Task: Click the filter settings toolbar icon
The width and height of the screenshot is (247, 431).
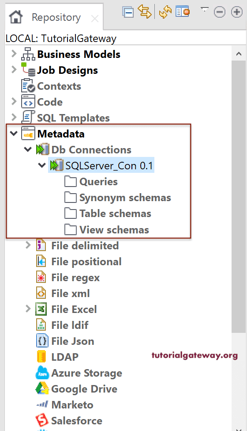Action: [x=183, y=11]
